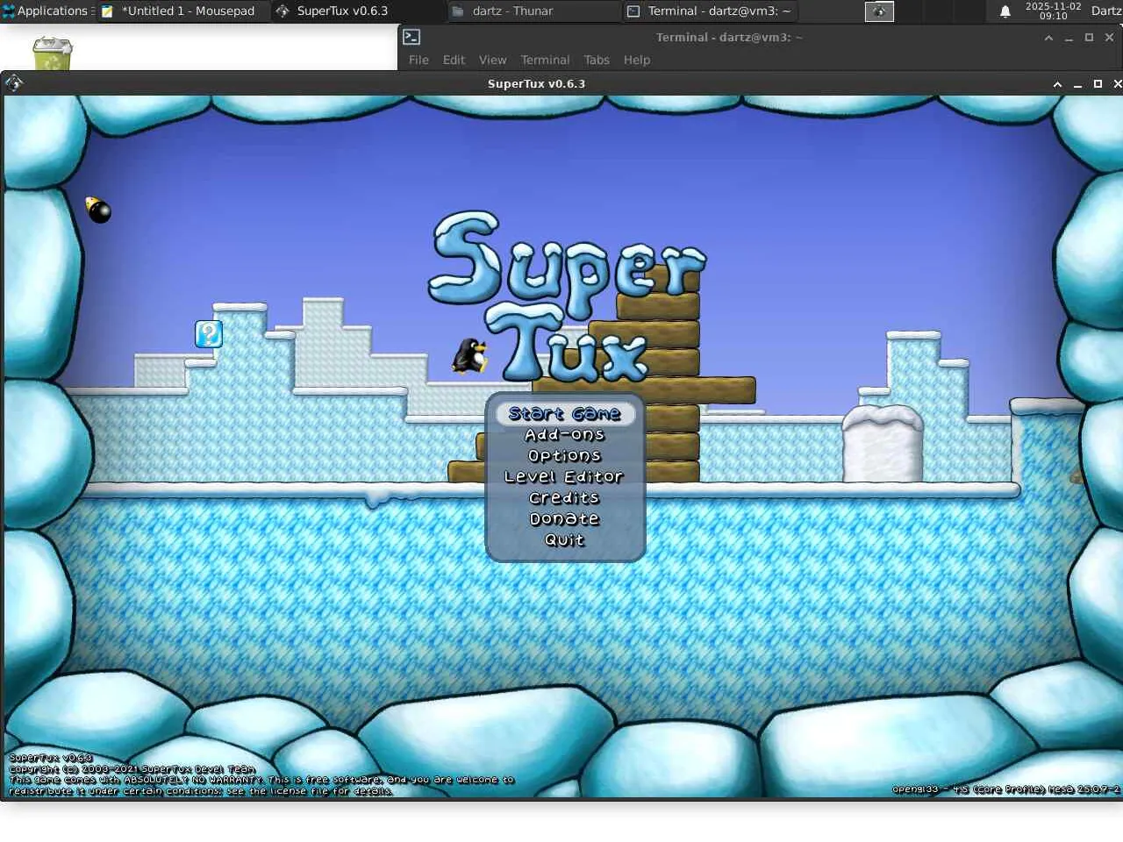Choose Start Game in the SuperTux menu
The width and height of the screenshot is (1123, 842).
565,414
